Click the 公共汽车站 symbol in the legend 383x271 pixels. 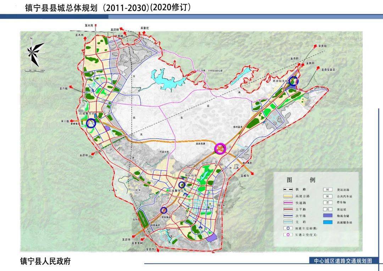328,196
